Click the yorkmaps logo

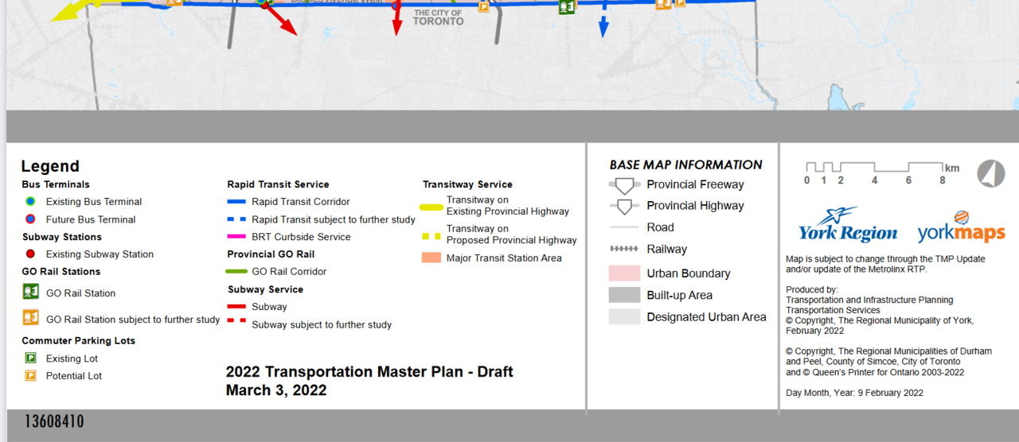961,227
